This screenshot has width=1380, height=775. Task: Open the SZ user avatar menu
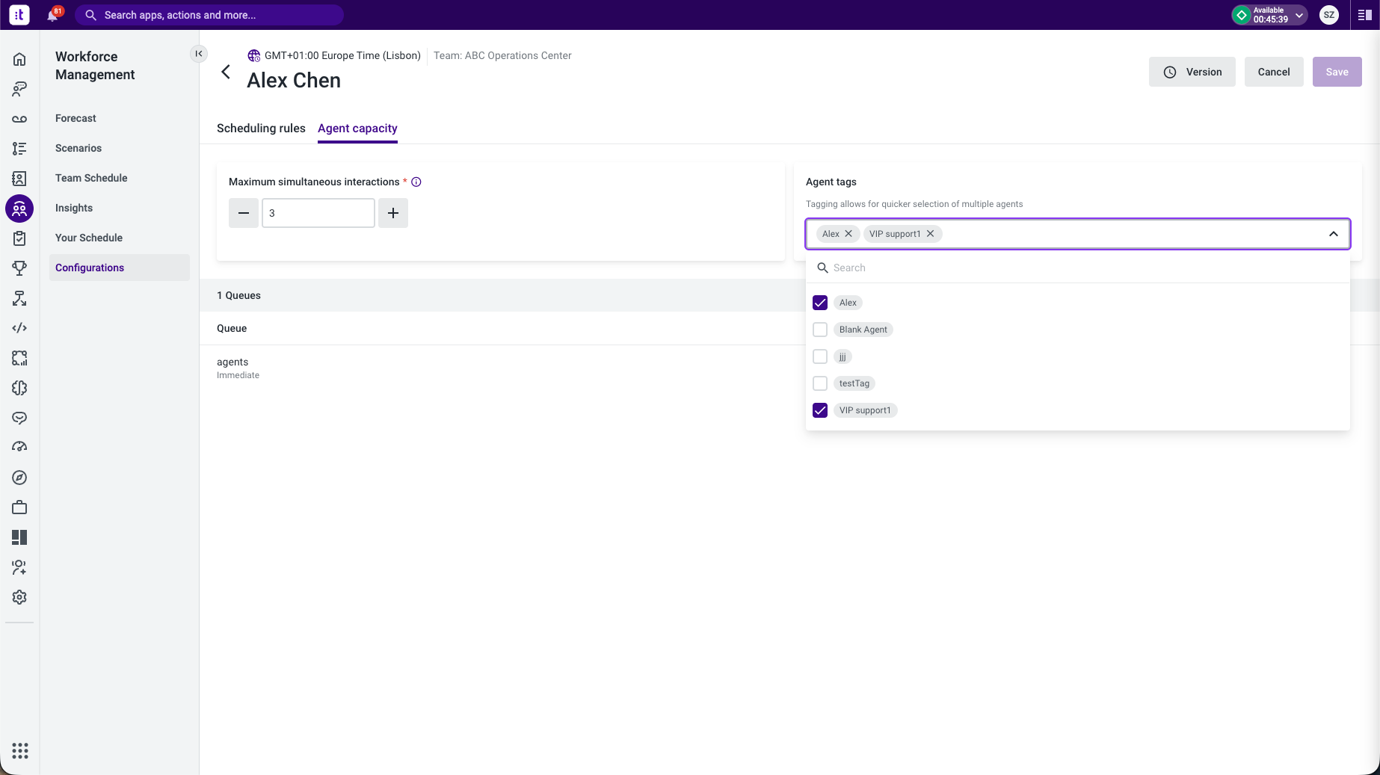[1329, 15]
